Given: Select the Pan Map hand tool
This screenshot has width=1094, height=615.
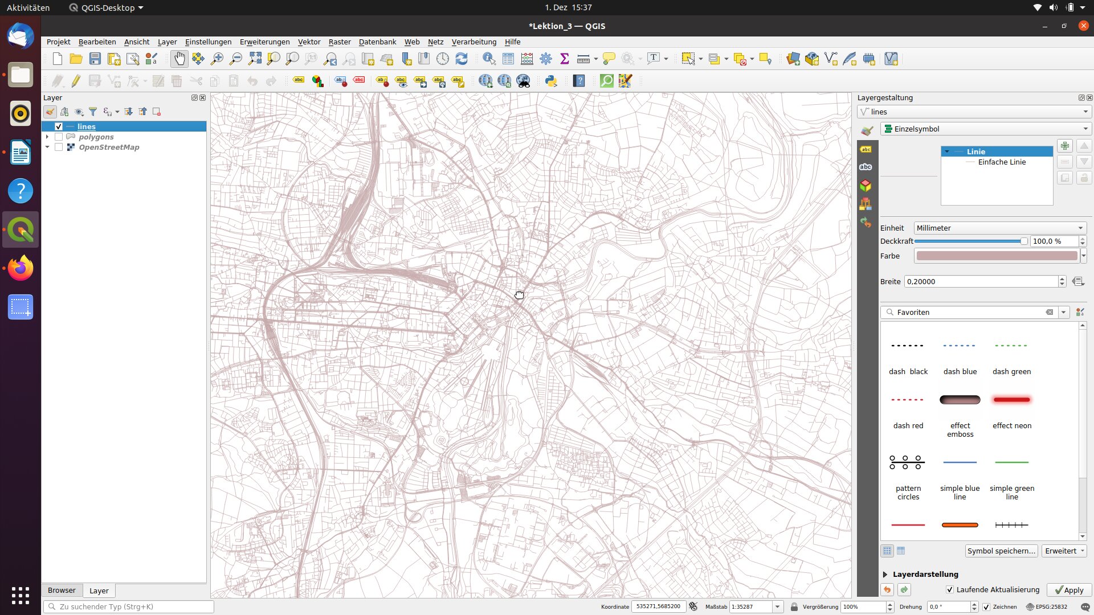Looking at the screenshot, I should pyautogui.click(x=179, y=59).
